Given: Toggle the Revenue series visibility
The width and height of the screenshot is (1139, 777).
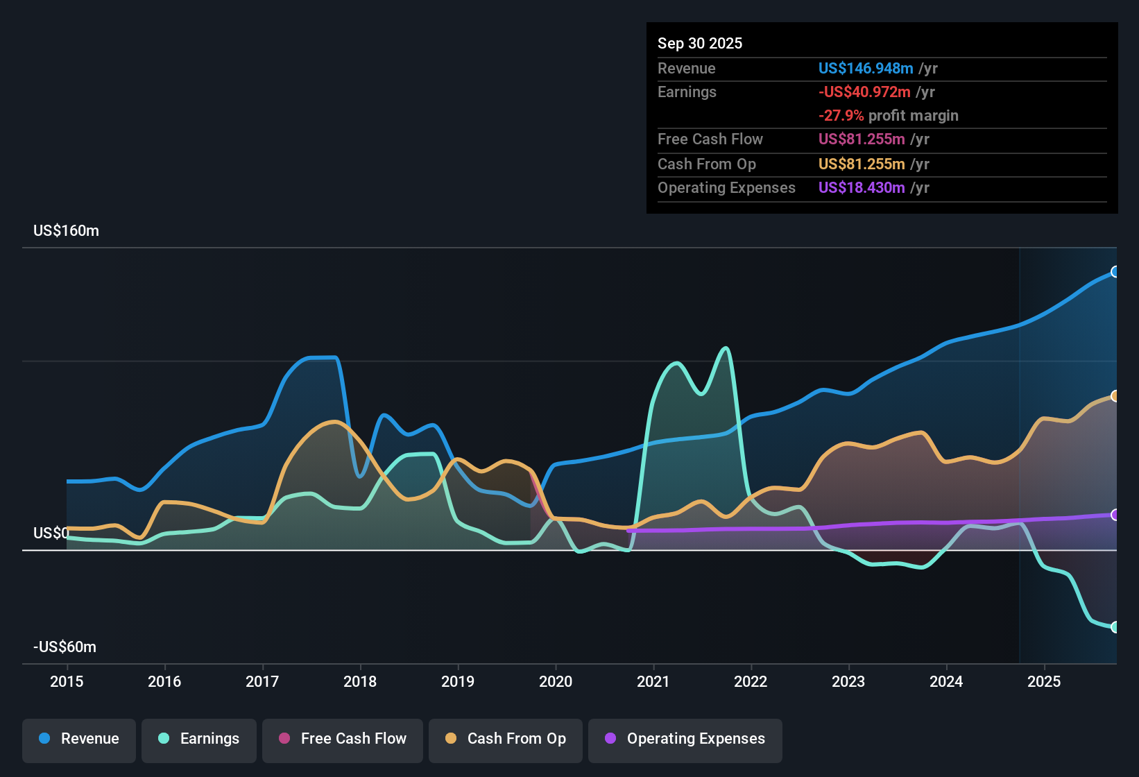Looking at the screenshot, I should [x=78, y=739].
